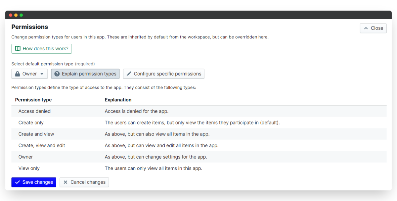Click the pencil icon for Configure permissions

[129, 74]
